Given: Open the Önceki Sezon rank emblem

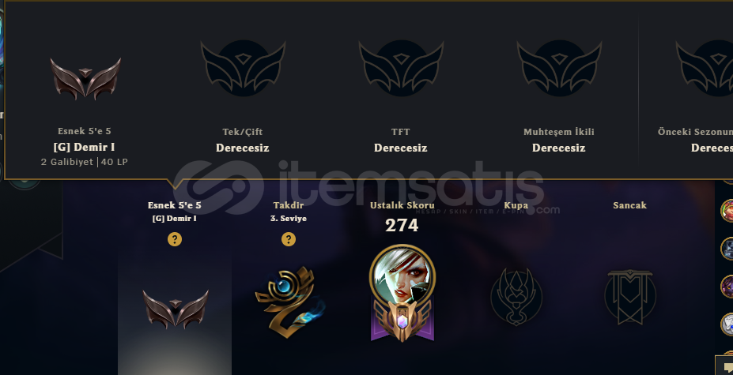Looking at the screenshot, I should 705,68.
